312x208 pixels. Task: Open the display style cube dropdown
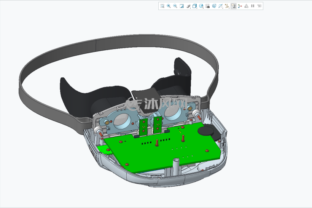click(x=194, y=6)
